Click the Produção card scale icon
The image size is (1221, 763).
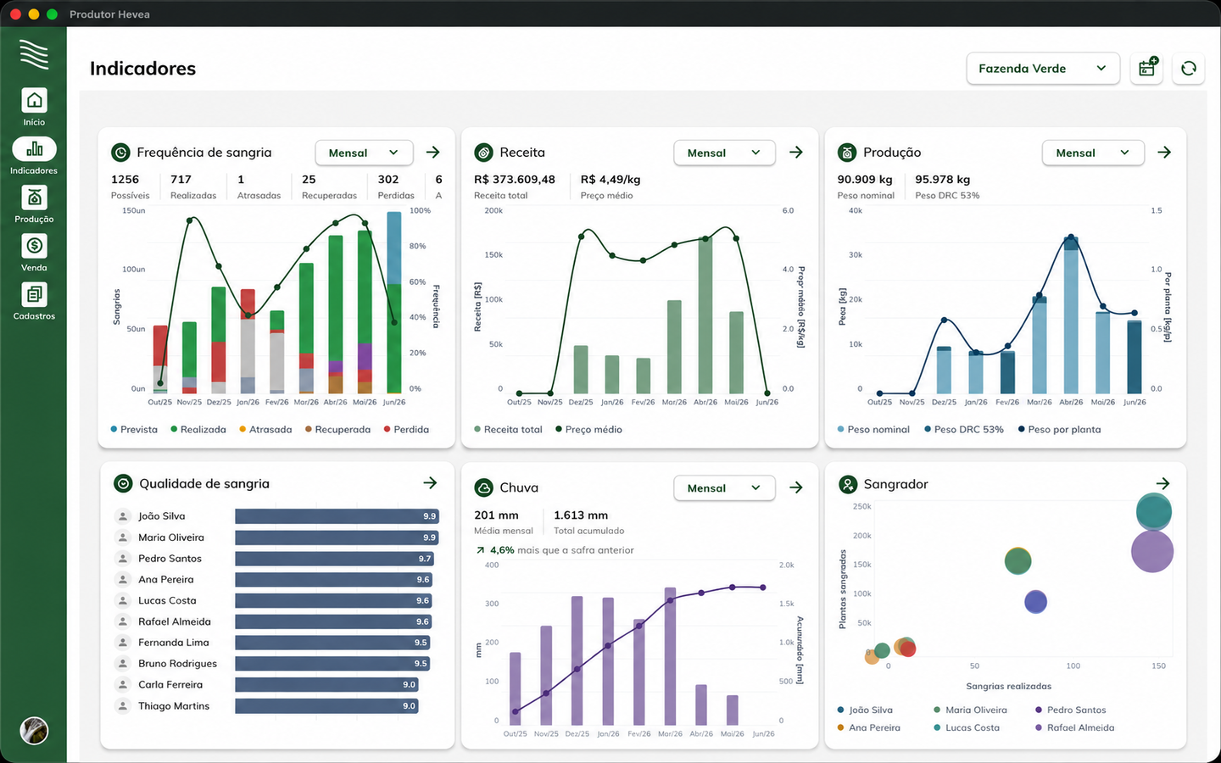pyautogui.click(x=847, y=153)
